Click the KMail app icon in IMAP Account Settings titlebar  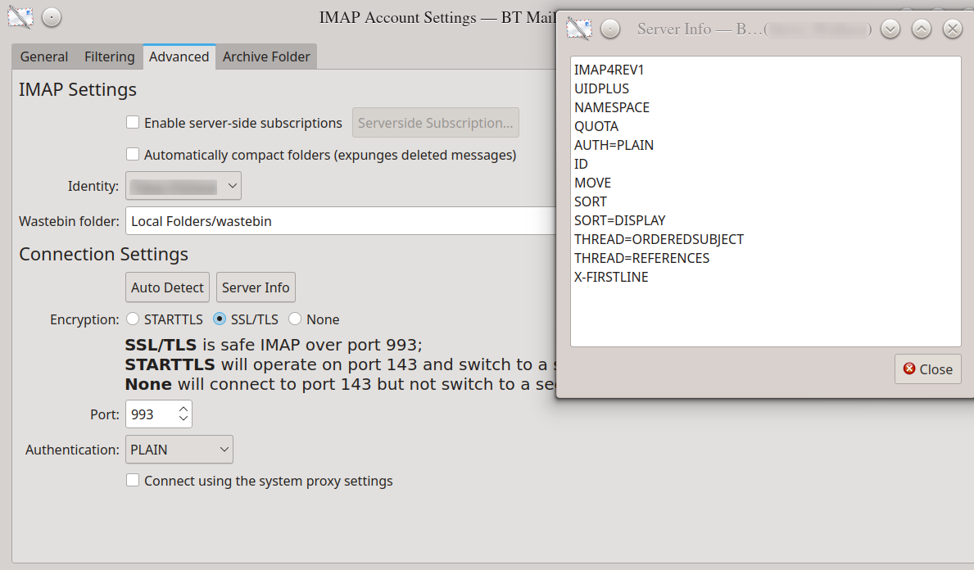(x=20, y=17)
